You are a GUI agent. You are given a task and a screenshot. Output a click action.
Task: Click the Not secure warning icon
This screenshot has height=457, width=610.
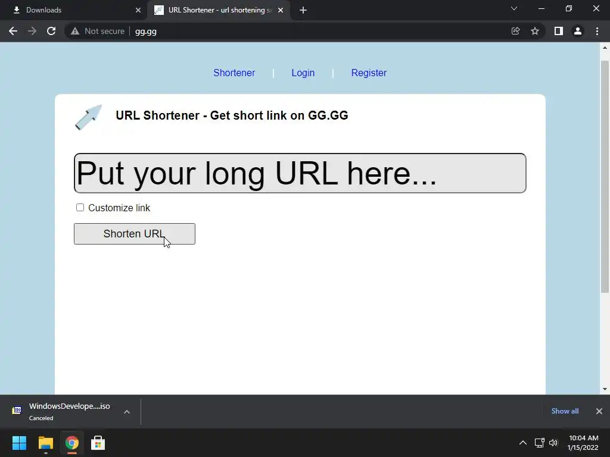(x=75, y=31)
